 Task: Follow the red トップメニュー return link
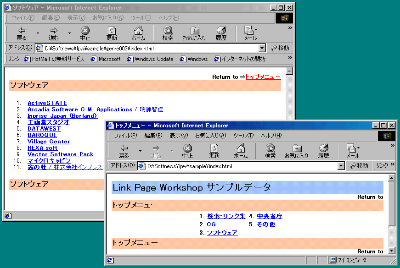[x=263, y=77]
